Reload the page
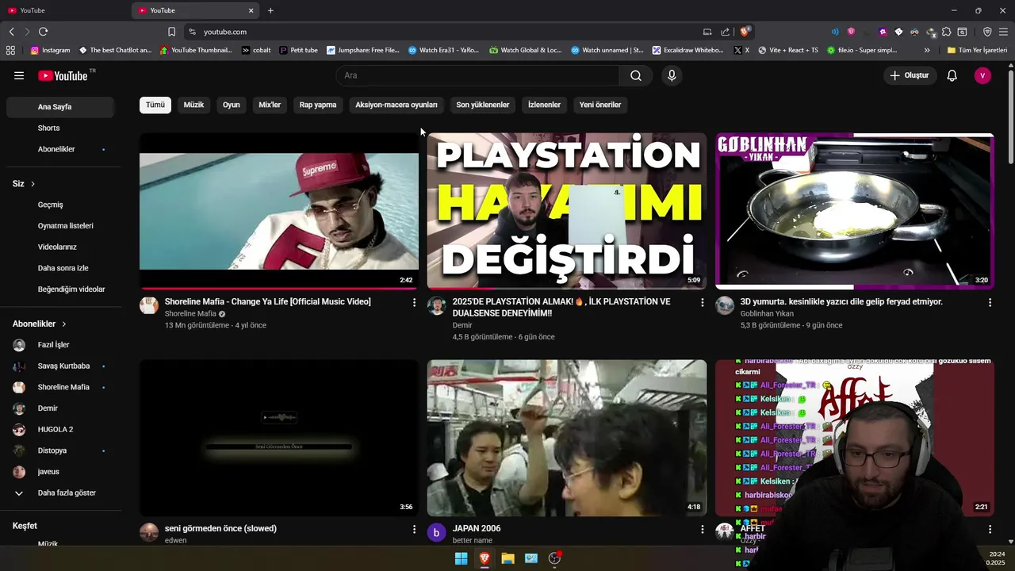1015x571 pixels. pyautogui.click(x=43, y=32)
